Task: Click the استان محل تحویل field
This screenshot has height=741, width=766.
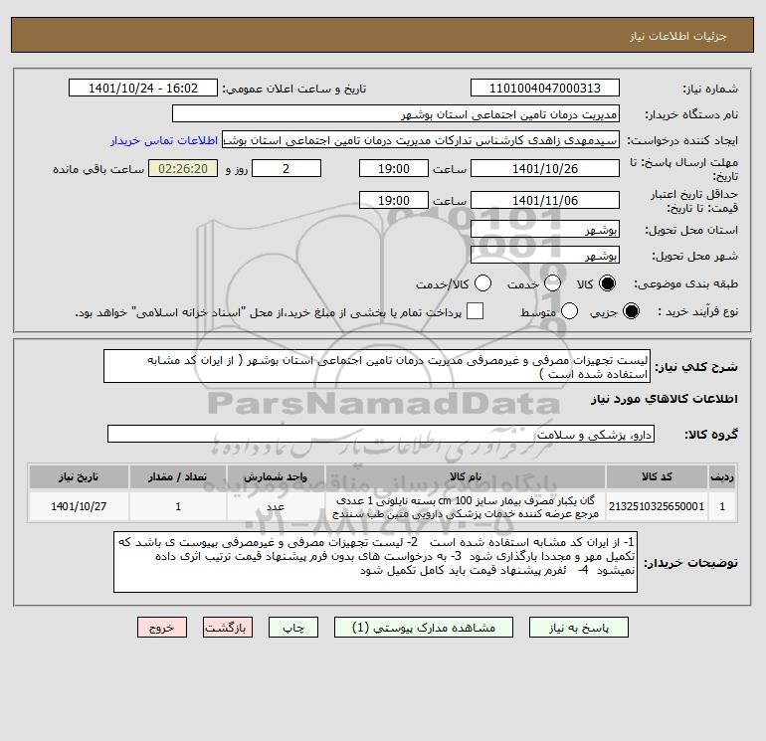Action: [x=545, y=229]
